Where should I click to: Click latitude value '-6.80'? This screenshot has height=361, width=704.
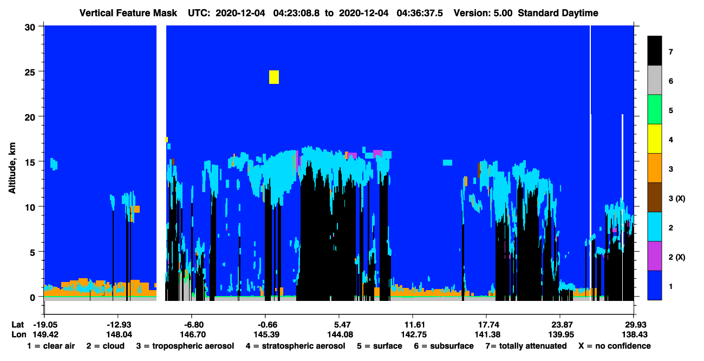pos(192,325)
